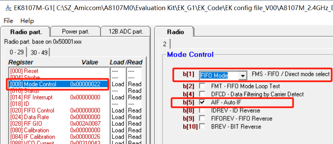Enable IDREV - ID Reverse checkbox
Image resolution: width=333 pixels, height=144 pixels.
coord(202,111)
